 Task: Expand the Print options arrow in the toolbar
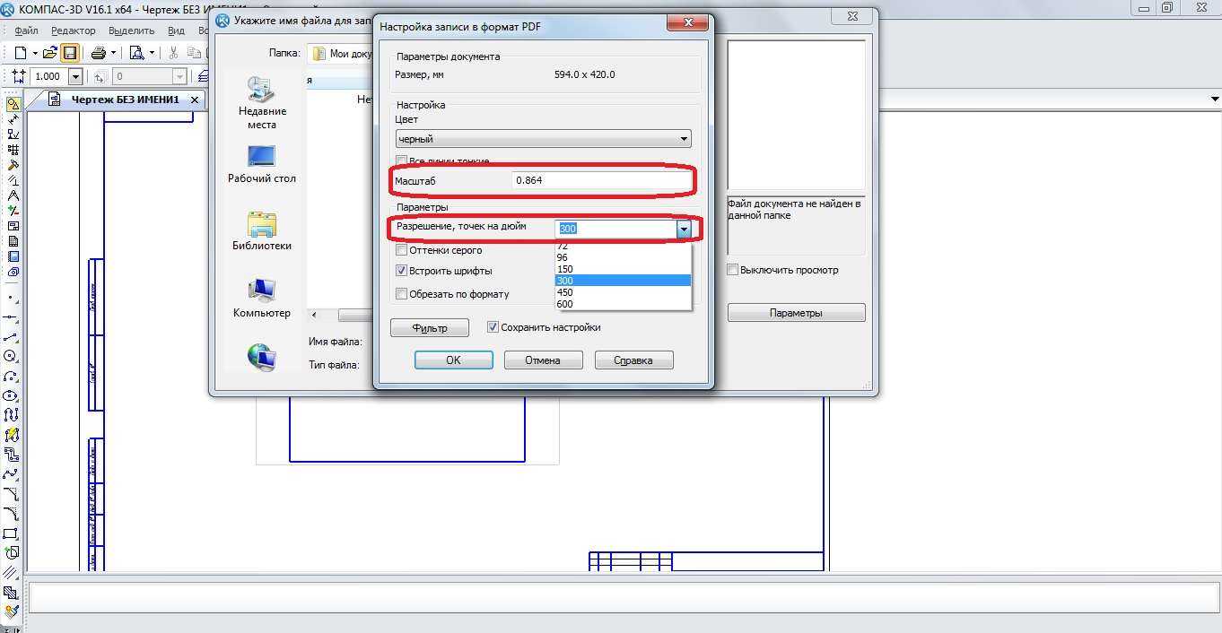[113, 53]
